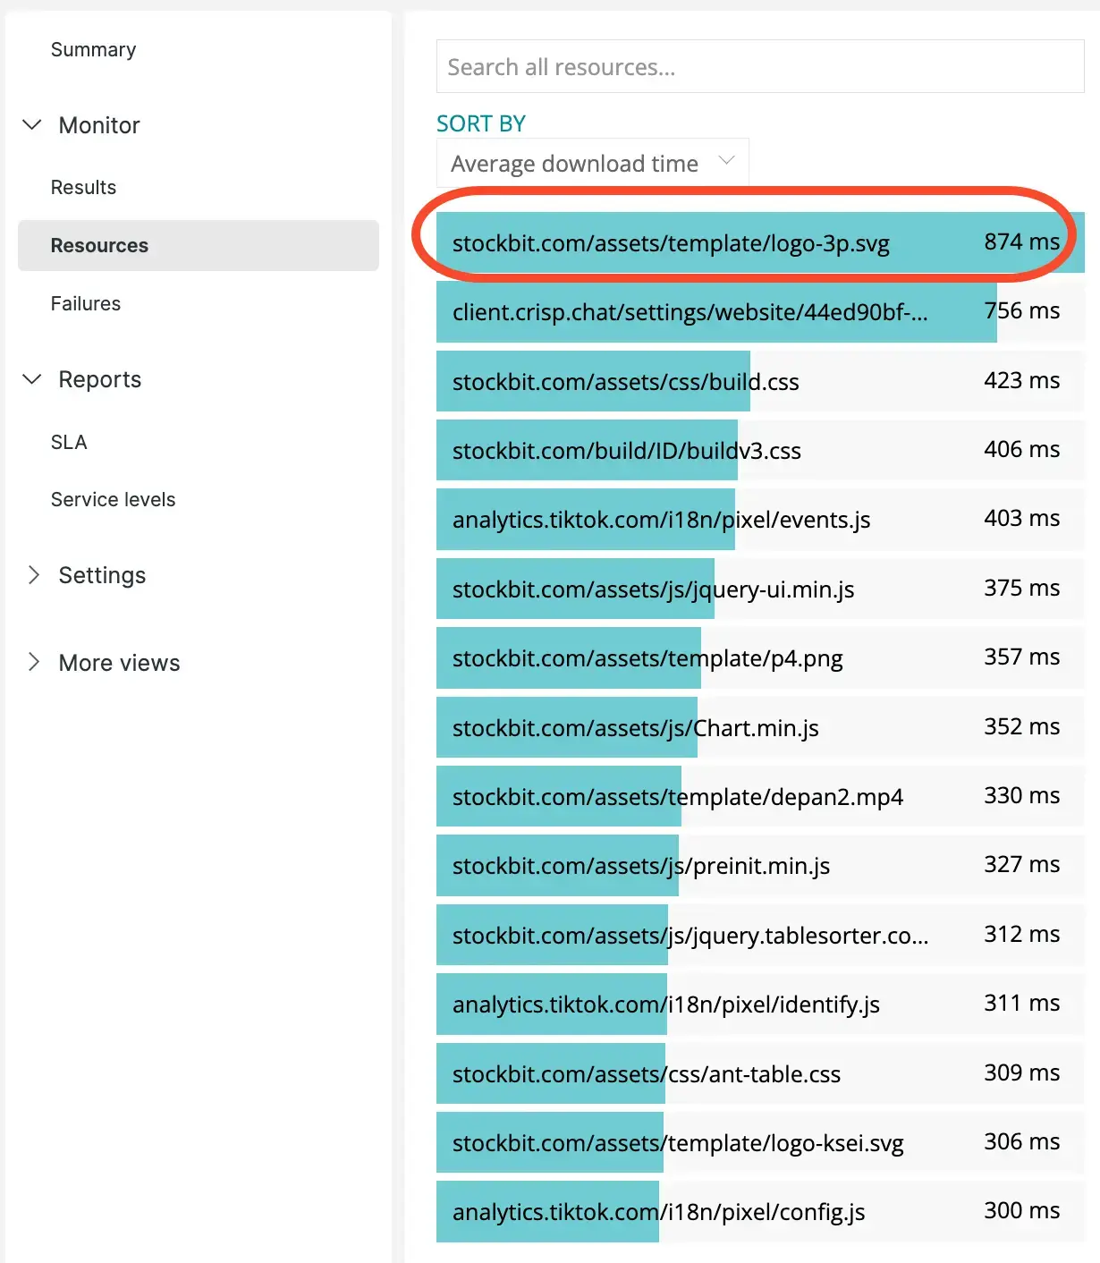
Task: Click the assets/css/build.css resource bar
Action: point(626,382)
